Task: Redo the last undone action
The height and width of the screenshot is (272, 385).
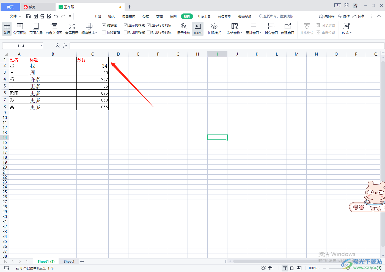Action: coord(63,16)
